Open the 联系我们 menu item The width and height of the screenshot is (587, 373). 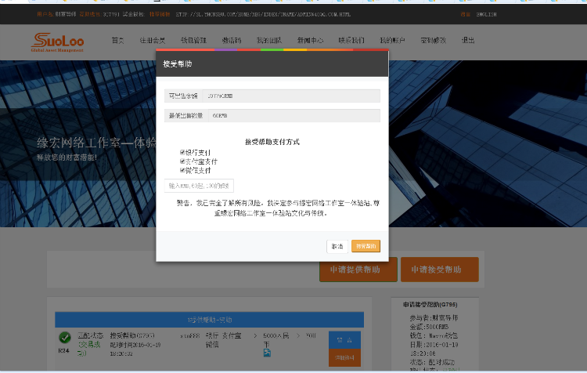tap(351, 40)
